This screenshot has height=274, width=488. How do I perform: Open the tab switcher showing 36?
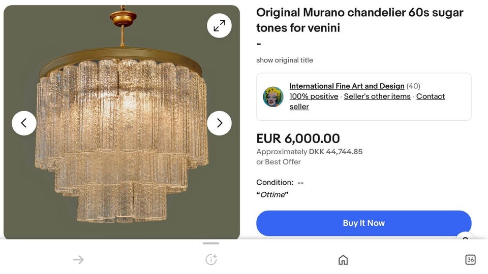point(470,260)
